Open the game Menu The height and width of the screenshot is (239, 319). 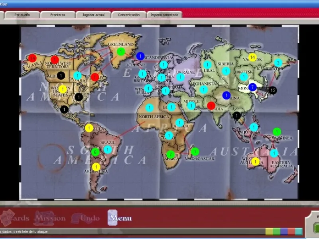point(120,218)
